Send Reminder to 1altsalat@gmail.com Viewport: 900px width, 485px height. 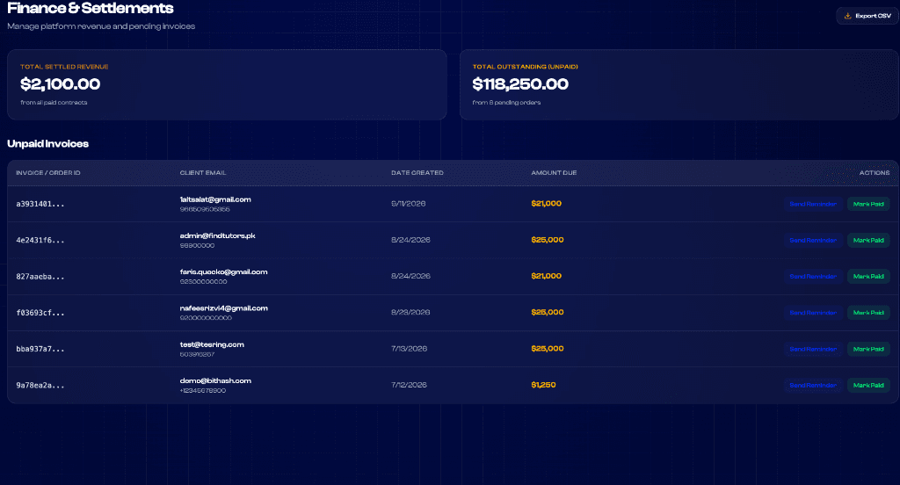813,204
